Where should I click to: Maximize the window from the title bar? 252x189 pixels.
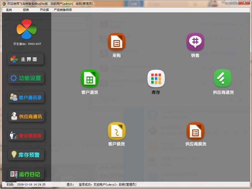click(235, 3)
